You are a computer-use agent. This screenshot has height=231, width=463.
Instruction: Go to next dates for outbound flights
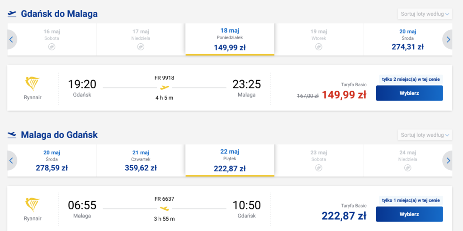click(448, 40)
